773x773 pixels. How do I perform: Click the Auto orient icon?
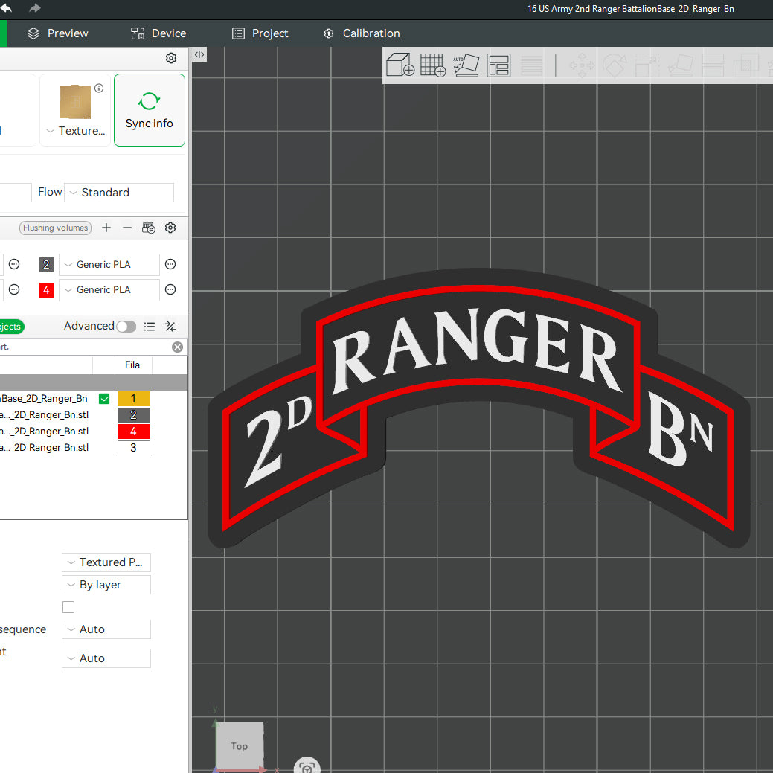[466, 65]
